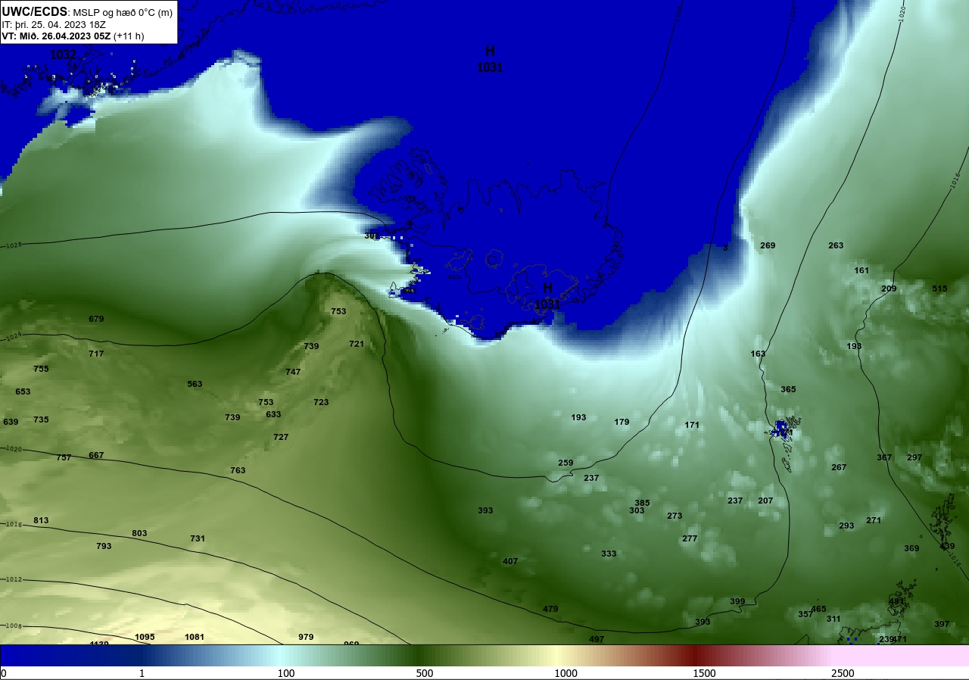Click the value 563 on the map
The image size is (969, 680).
[x=195, y=384]
